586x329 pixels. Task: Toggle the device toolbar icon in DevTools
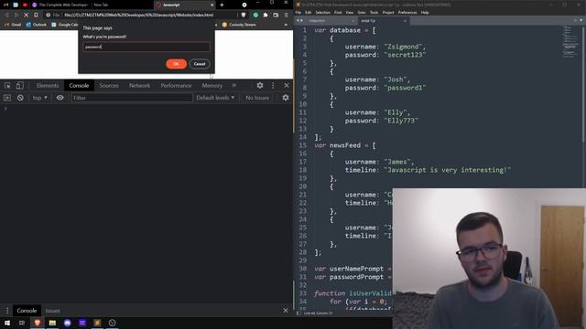coord(19,85)
